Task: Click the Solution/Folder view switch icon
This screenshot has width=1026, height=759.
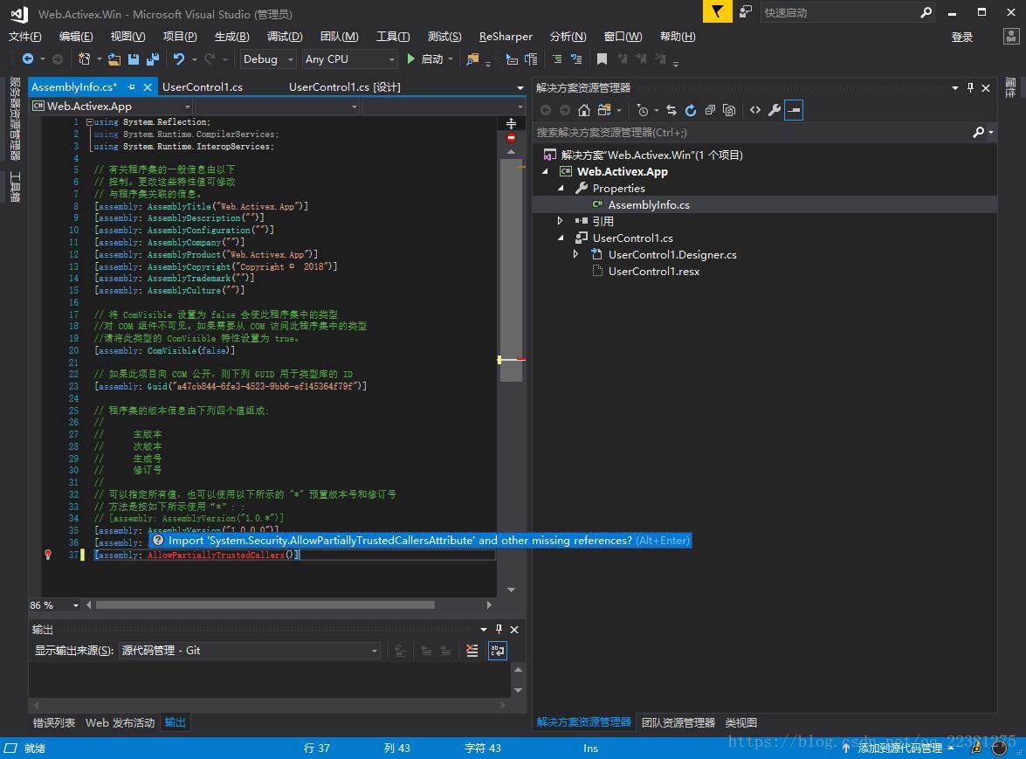Action: 604,110
